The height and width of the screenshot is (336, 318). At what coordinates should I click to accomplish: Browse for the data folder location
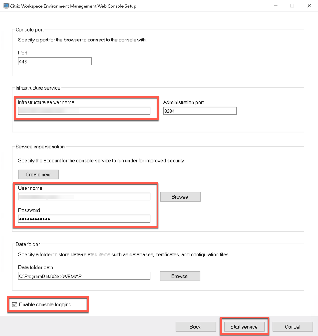[x=180, y=276]
